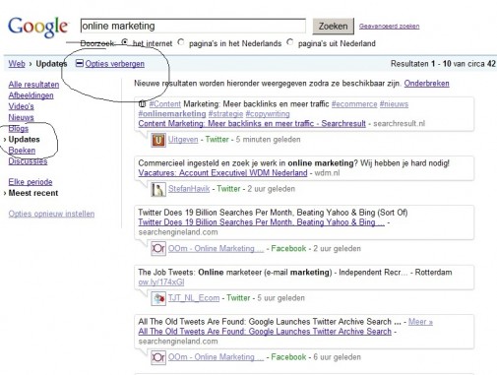Click the Meer » link
Viewport: 497px width, 375px height.
click(x=420, y=322)
